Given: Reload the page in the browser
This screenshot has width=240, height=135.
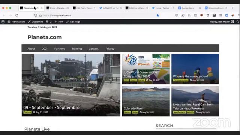Looking at the screenshot, I should pyautogui.click(x=16, y=15).
